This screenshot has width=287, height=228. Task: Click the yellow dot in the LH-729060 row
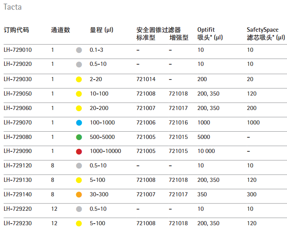click(x=79, y=108)
